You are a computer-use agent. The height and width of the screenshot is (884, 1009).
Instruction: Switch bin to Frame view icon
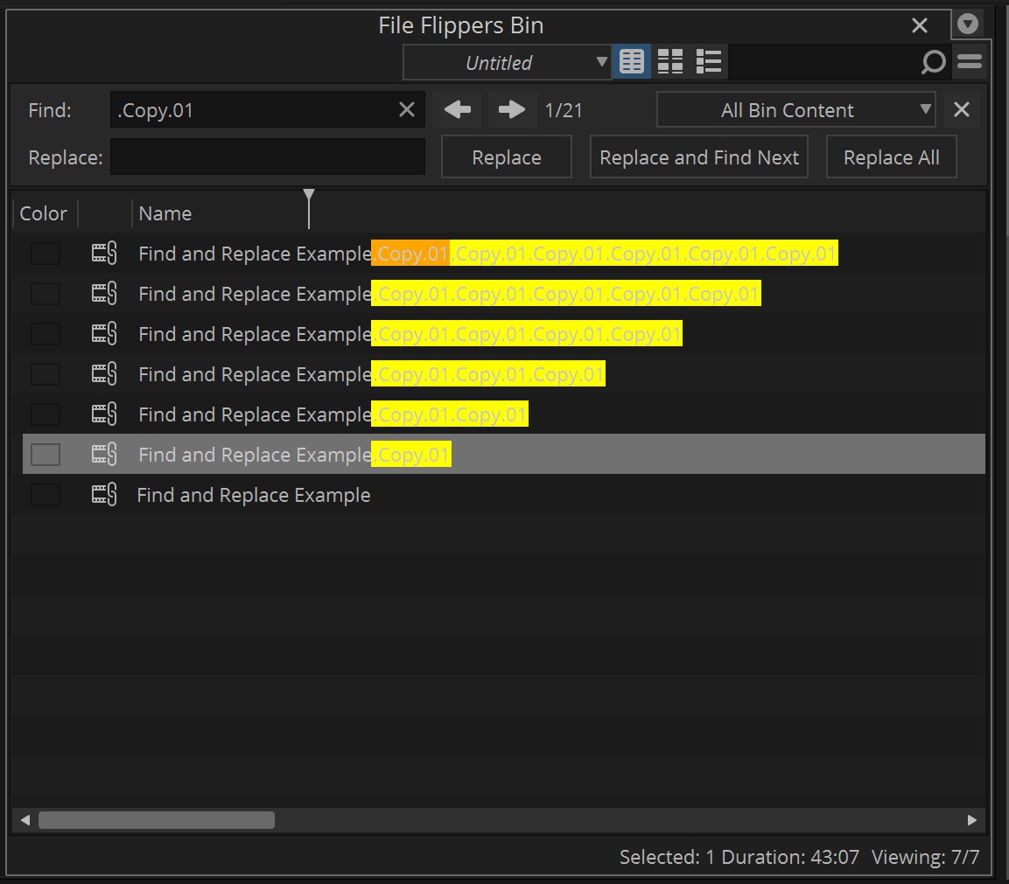click(669, 62)
